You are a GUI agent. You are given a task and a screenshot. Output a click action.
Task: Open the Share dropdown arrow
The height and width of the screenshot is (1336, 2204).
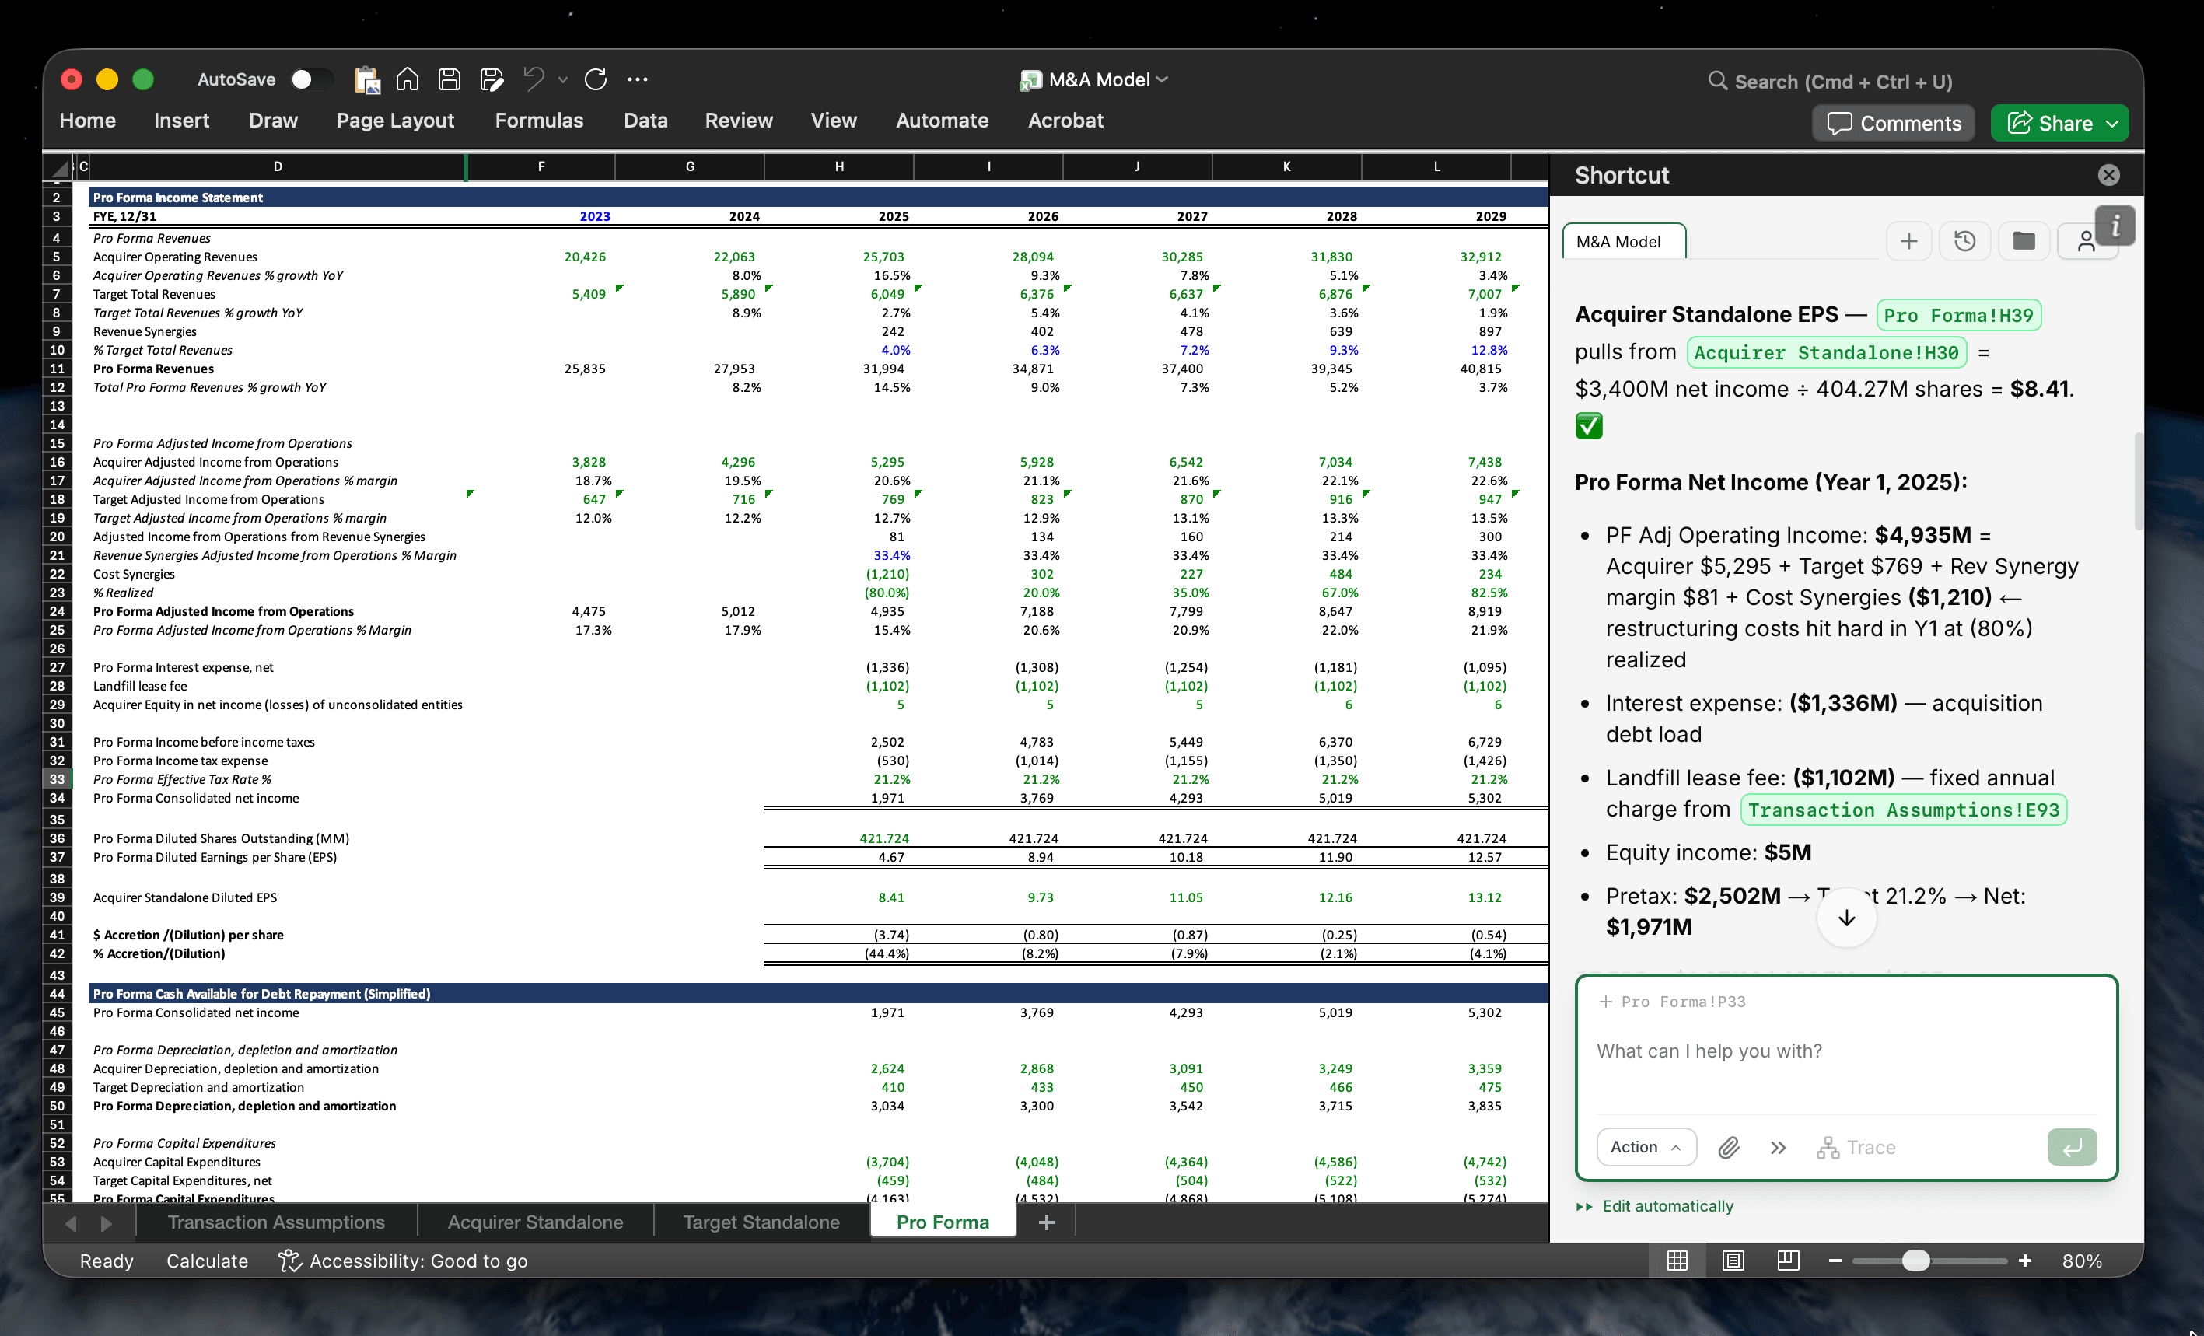click(x=2113, y=124)
